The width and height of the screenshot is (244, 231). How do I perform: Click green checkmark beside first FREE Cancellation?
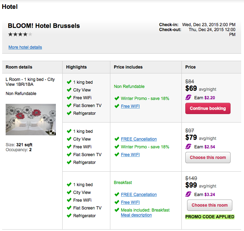pos(117,139)
